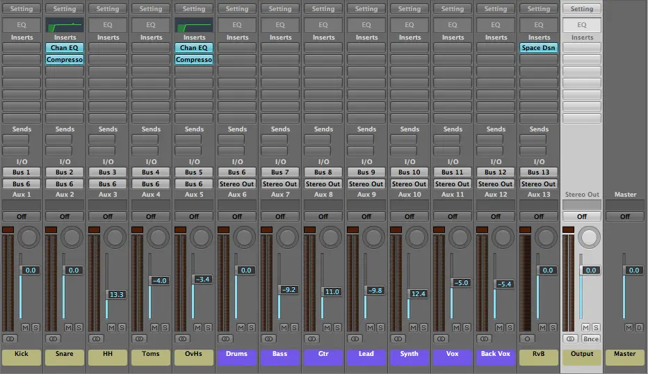This screenshot has height=374, width=648.
Task: Click the pan knob on Kick channel
Action: [x=29, y=238]
